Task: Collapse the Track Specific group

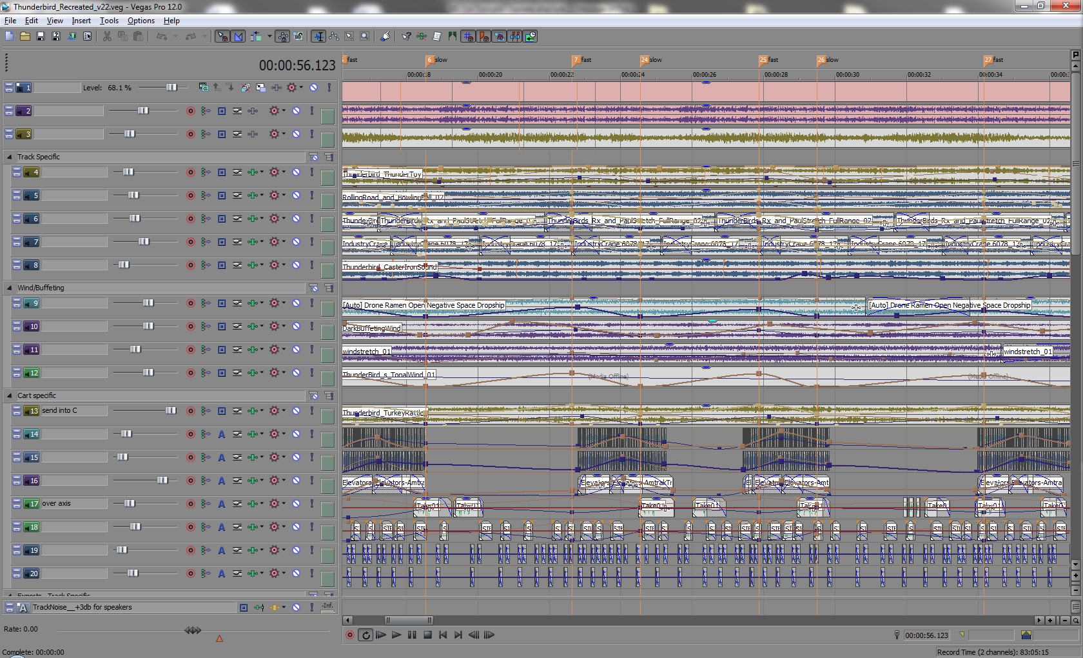Action: pyautogui.click(x=9, y=157)
